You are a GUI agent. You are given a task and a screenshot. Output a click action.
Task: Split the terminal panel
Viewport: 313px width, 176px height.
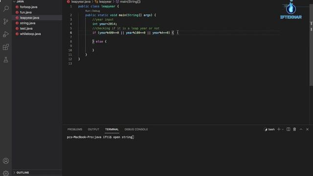(288, 129)
